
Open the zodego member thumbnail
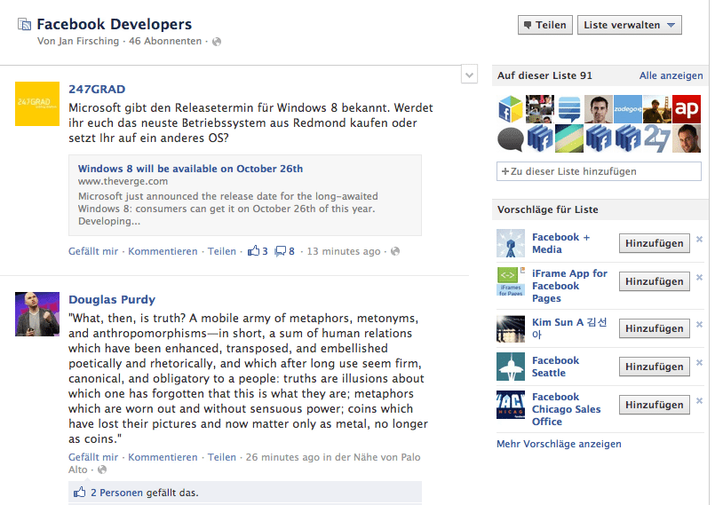pyautogui.click(x=627, y=109)
